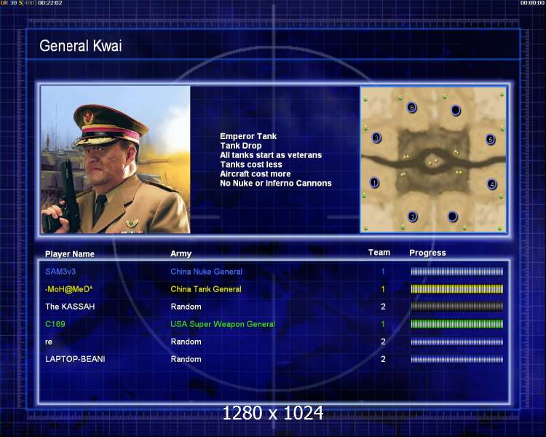The image size is (546, 437).
Task: Click 'USA Super Weapon General' army text
Action: point(223,324)
